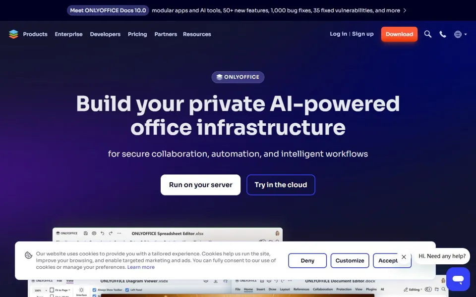
Task: Click the Interface theme icon in Diagram Viewer
Action: click(x=81, y=290)
